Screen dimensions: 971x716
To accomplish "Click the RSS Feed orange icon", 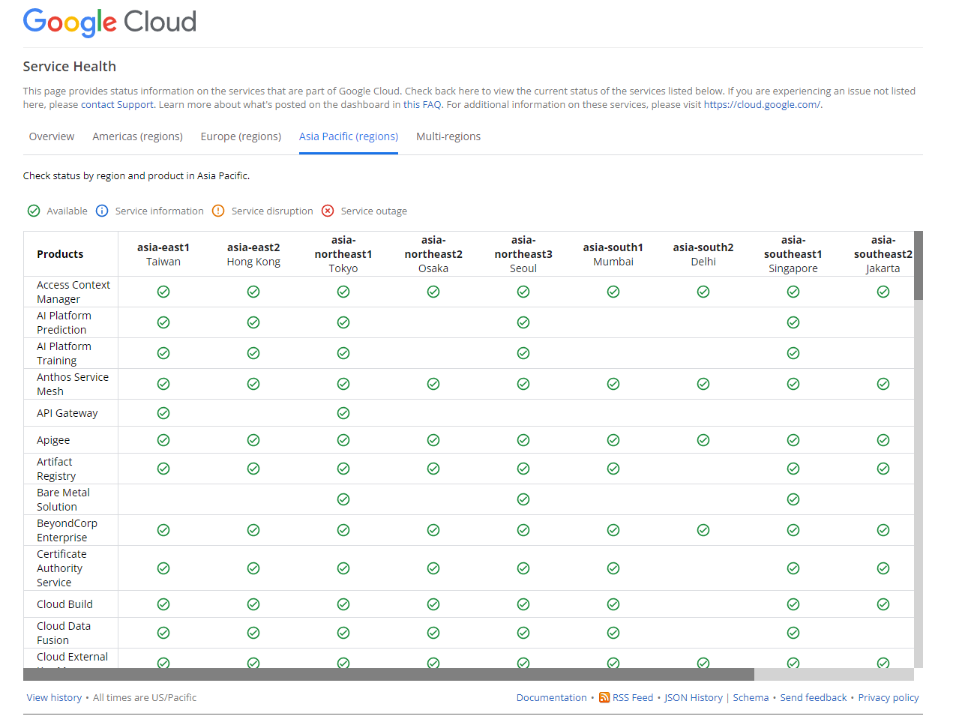I will [604, 697].
